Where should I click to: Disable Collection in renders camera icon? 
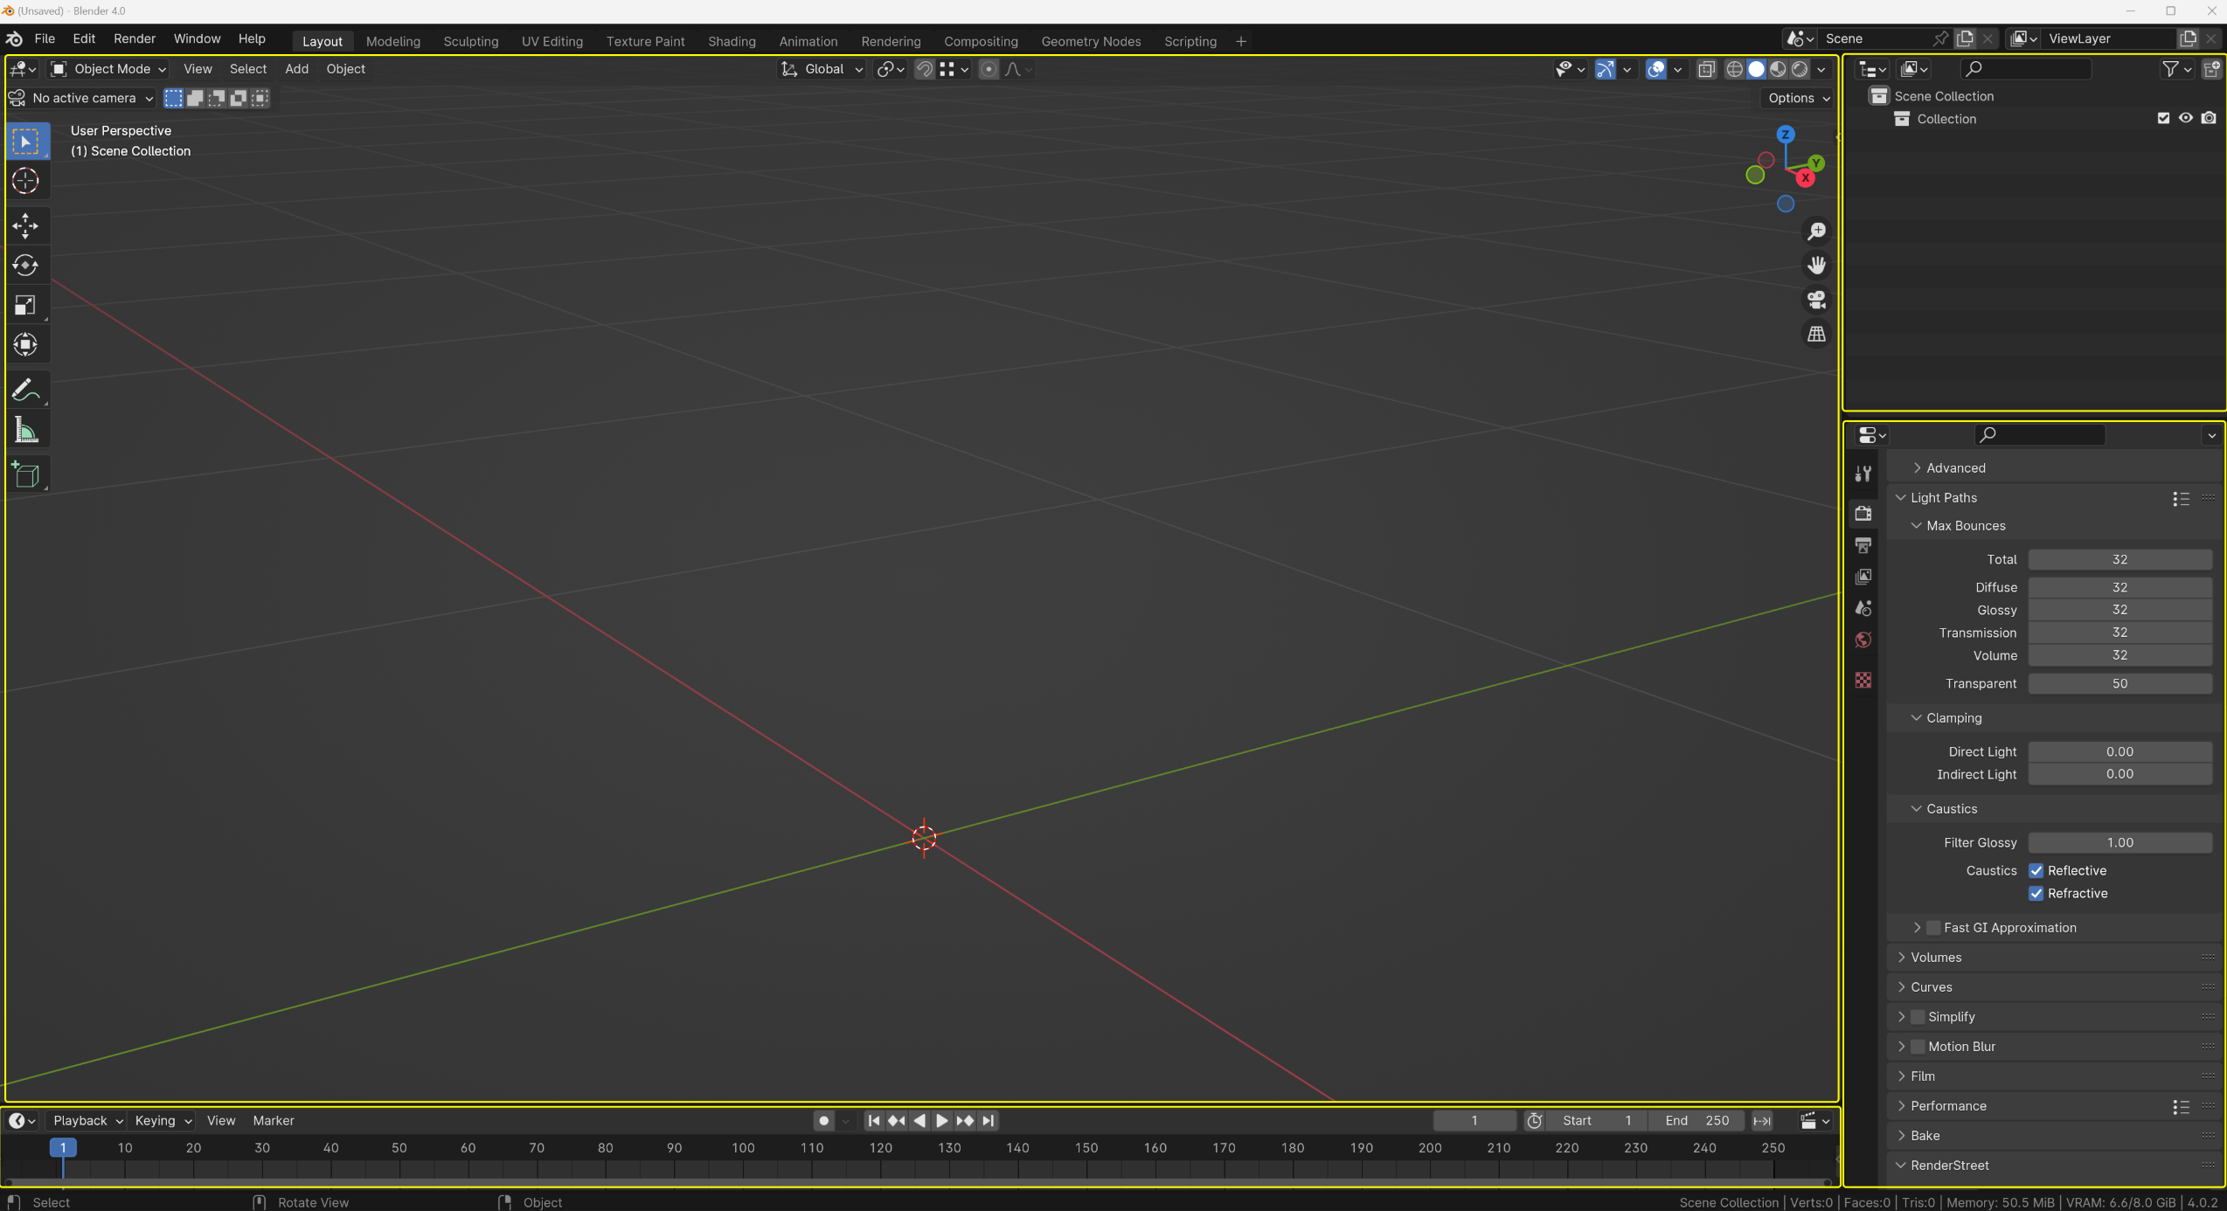[2209, 118]
